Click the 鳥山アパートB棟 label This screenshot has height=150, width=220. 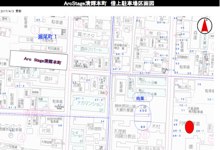click(x=148, y=81)
